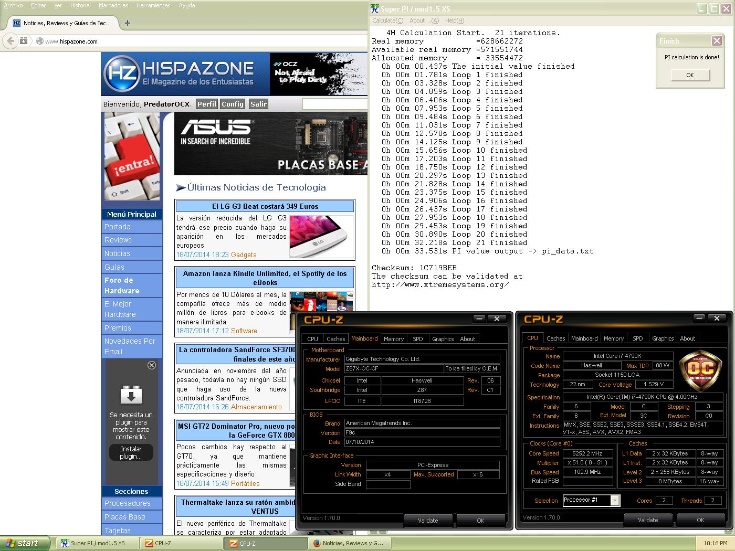This screenshot has width=735, height=551.
Task: Click the LG G3 Beat phone thumbnail
Action: (320, 236)
